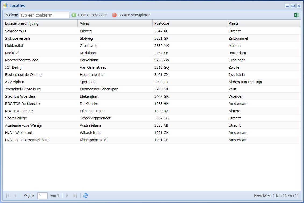Go to the next page
The height and width of the screenshot is (203, 304).
67,195
